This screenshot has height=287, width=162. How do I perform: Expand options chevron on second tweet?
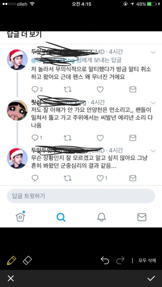(153, 103)
